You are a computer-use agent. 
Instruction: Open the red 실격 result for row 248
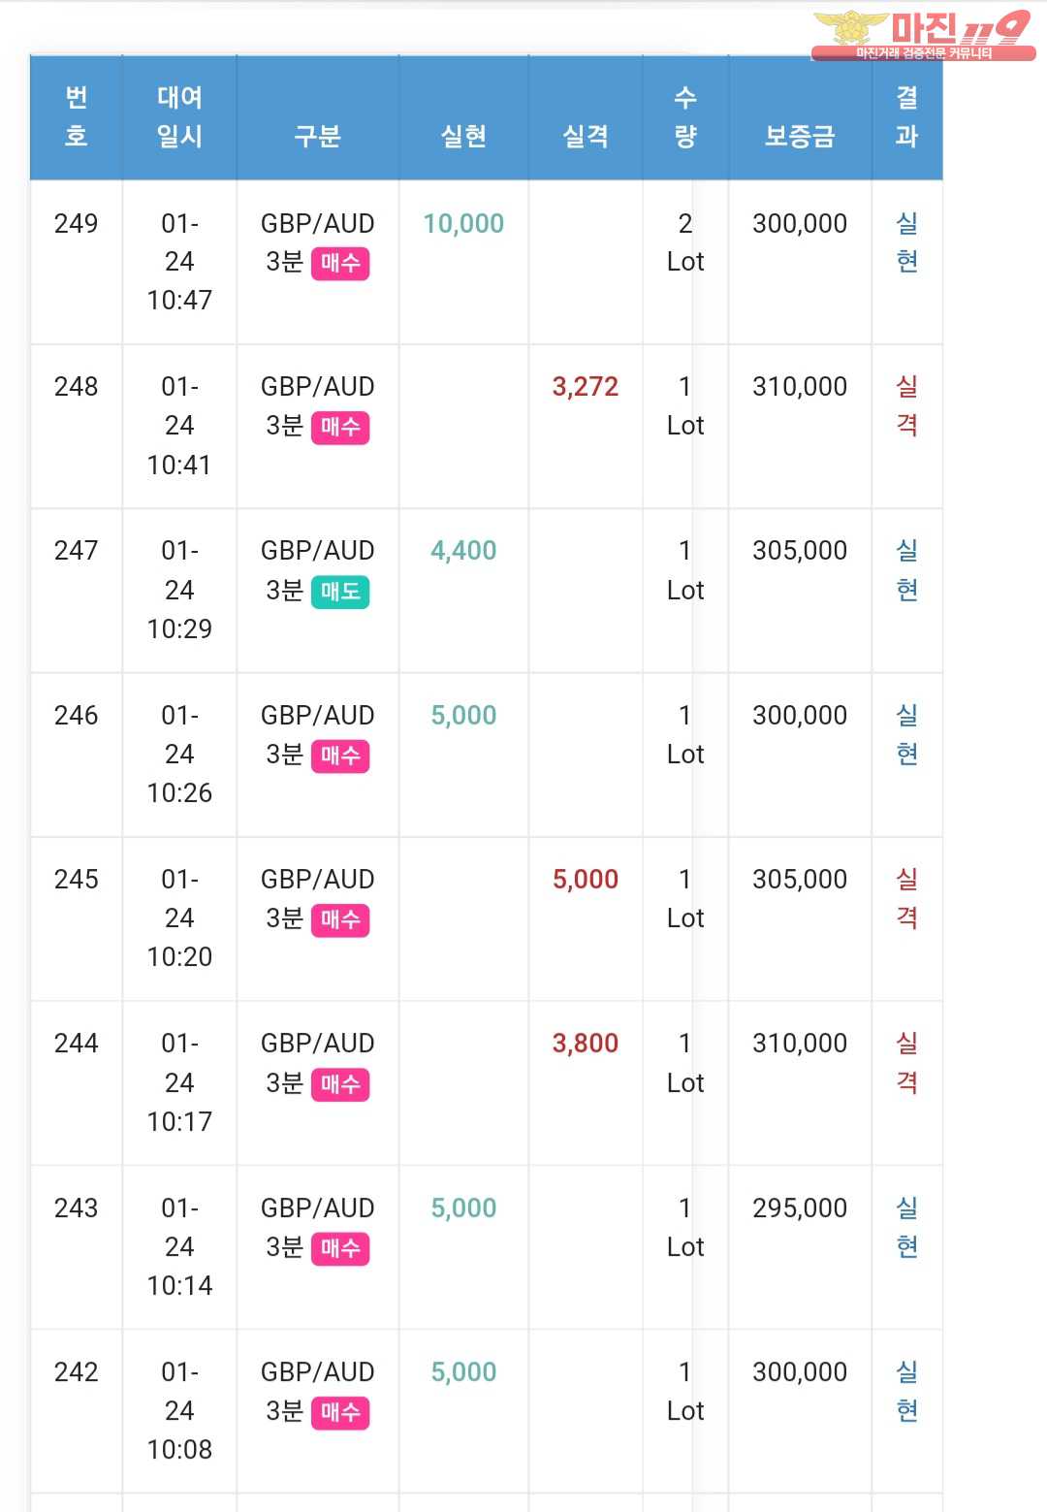click(x=906, y=406)
